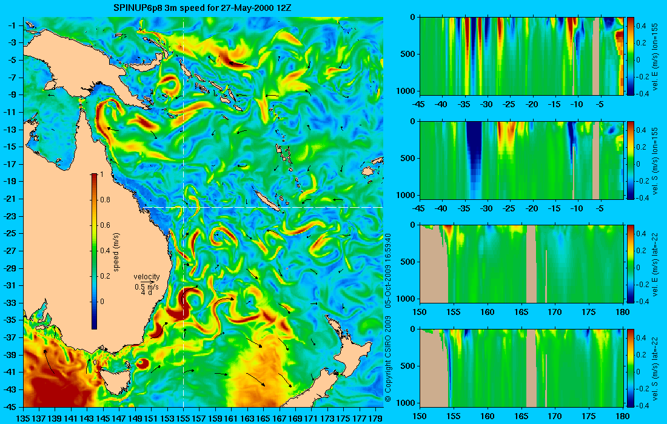The height and width of the screenshot is (424, 667).
Task: Click the main map's vertical speed colorbar
Action: pos(94,251)
